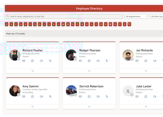Viewport: 163px width, 117px height.
Task: Click Richard Paulter's profile photo
Action: tap(15, 55)
